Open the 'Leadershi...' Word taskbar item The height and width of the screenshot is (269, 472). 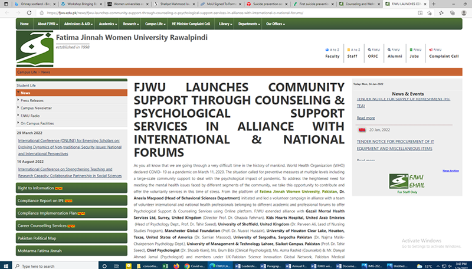point(246,266)
